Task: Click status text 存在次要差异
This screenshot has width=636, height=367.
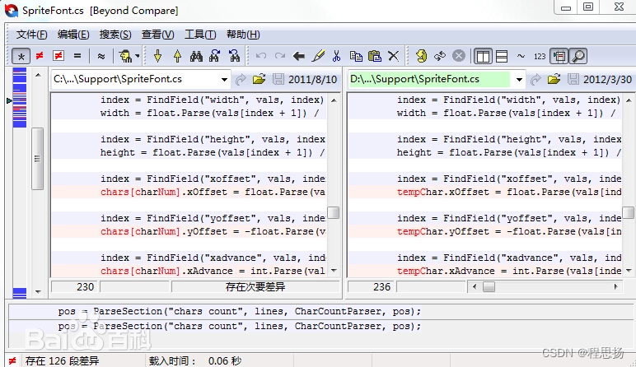Action: click(x=255, y=287)
